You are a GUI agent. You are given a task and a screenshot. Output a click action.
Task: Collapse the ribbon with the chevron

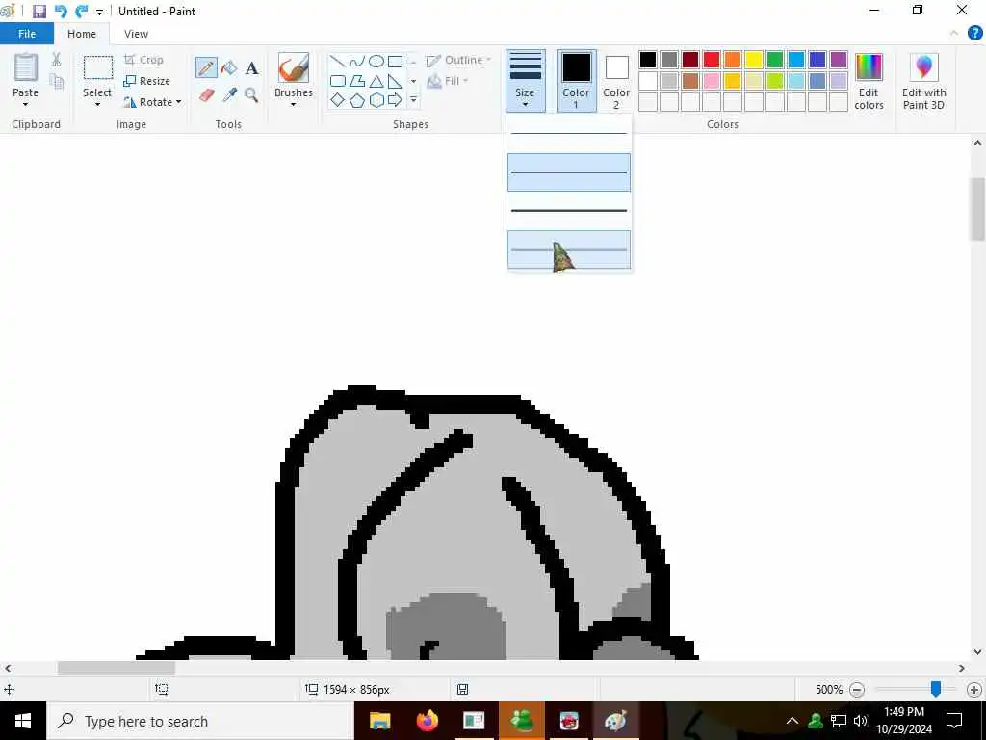pyautogui.click(x=954, y=34)
